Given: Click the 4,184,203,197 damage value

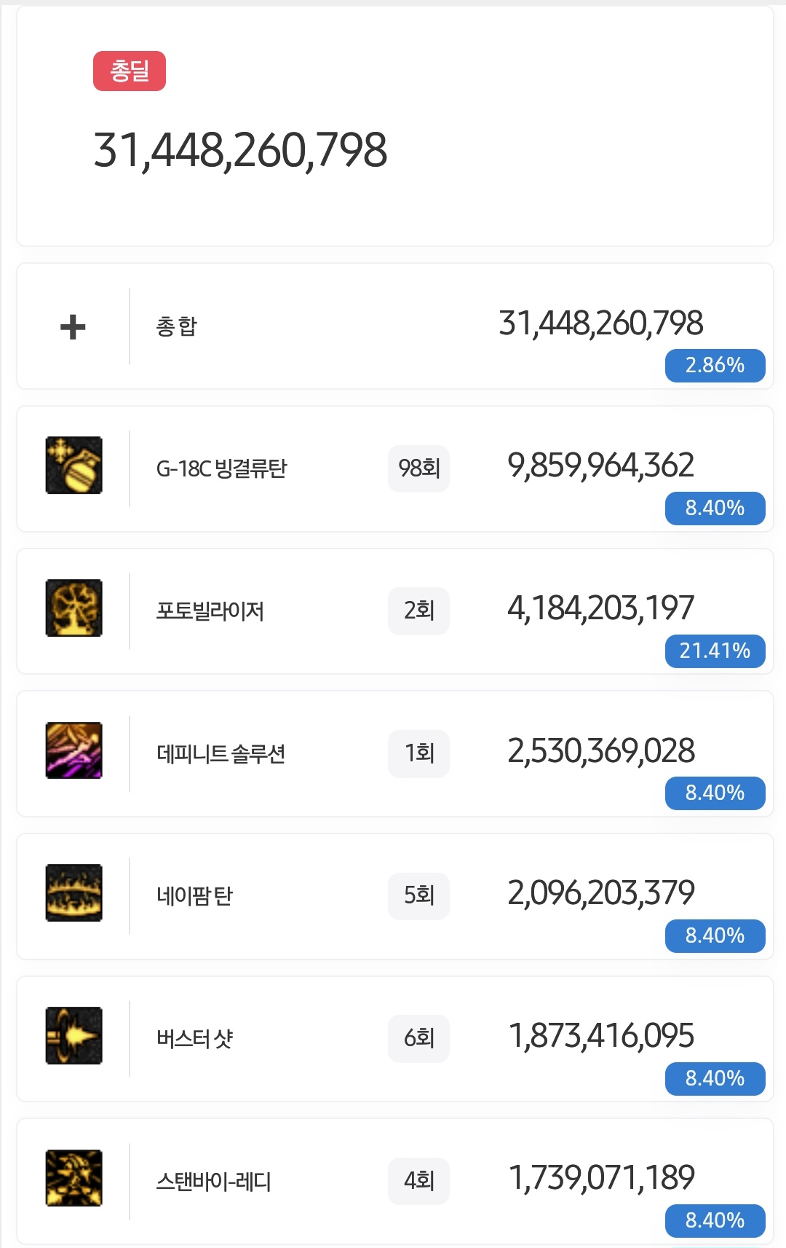Looking at the screenshot, I should pos(601,608).
